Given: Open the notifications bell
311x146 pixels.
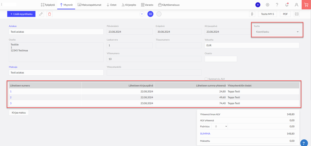Looking at the screenshot, I should click(287, 5).
